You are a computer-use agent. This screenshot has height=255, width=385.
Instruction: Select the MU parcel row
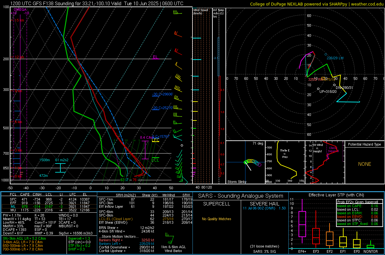tap(50, 210)
